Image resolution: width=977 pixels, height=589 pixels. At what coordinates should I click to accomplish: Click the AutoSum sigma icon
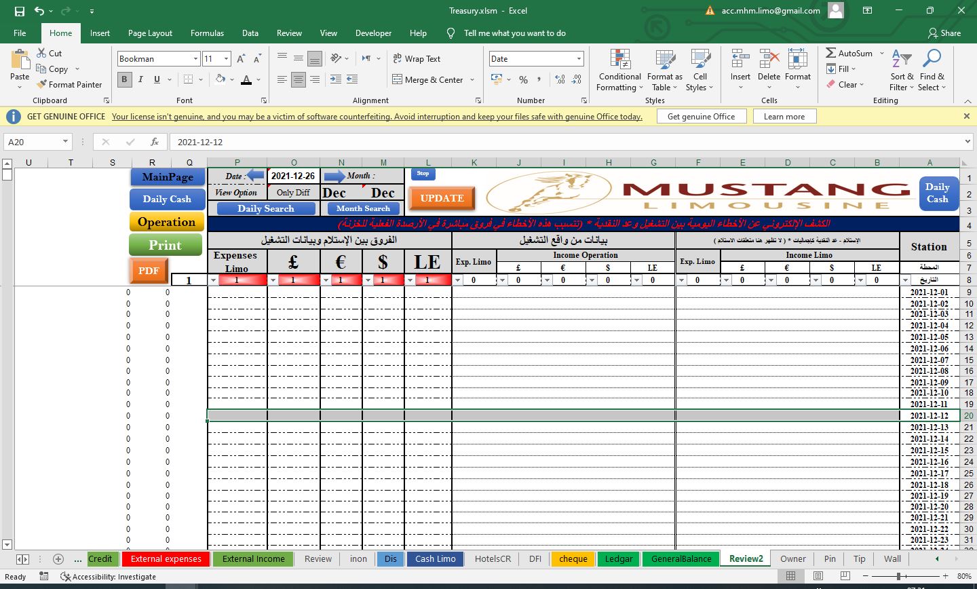pos(831,53)
